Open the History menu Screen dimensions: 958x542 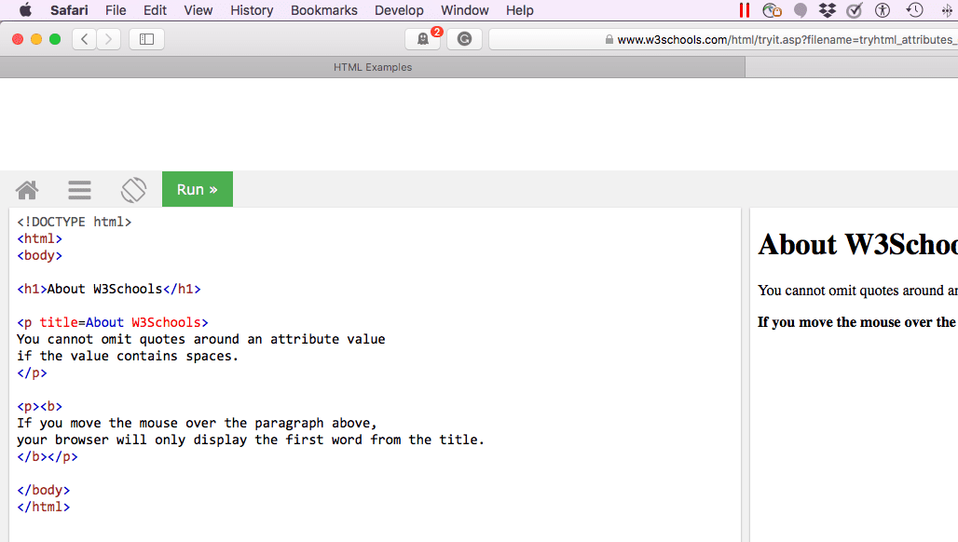point(252,10)
